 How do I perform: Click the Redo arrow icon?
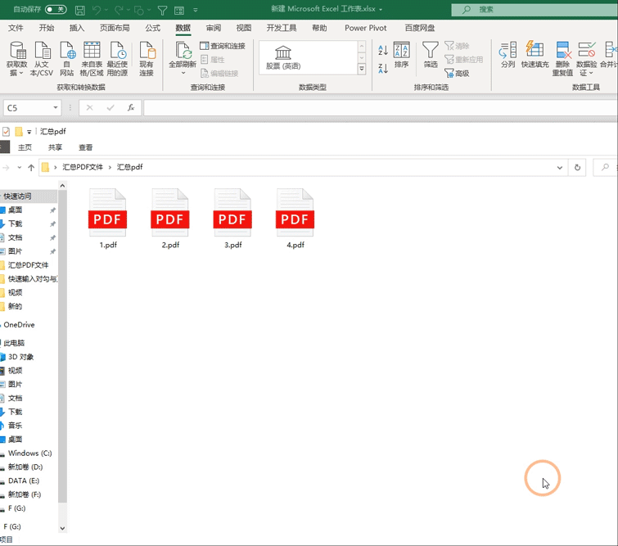(119, 10)
